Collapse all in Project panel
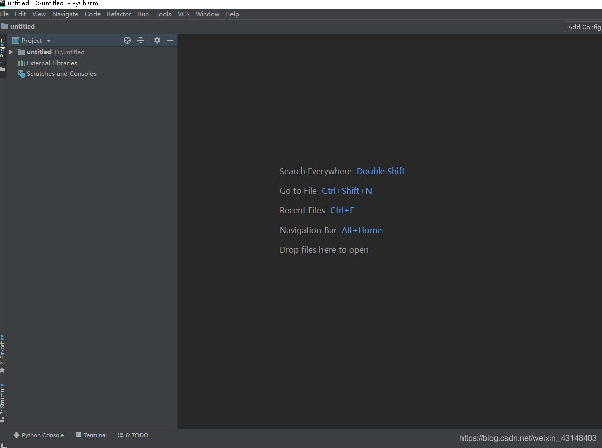Viewport: 602px width, 448px height. coord(141,40)
